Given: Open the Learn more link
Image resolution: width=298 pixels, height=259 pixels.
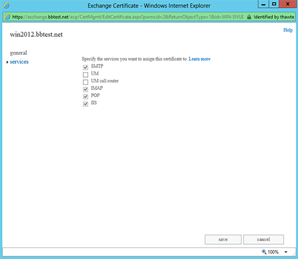Looking at the screenshot, I should [x=200, y=59].
